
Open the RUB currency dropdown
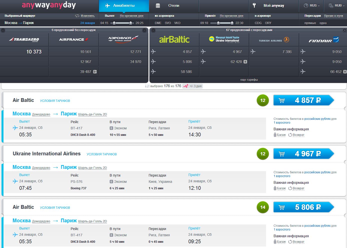(x=336, y=5)
